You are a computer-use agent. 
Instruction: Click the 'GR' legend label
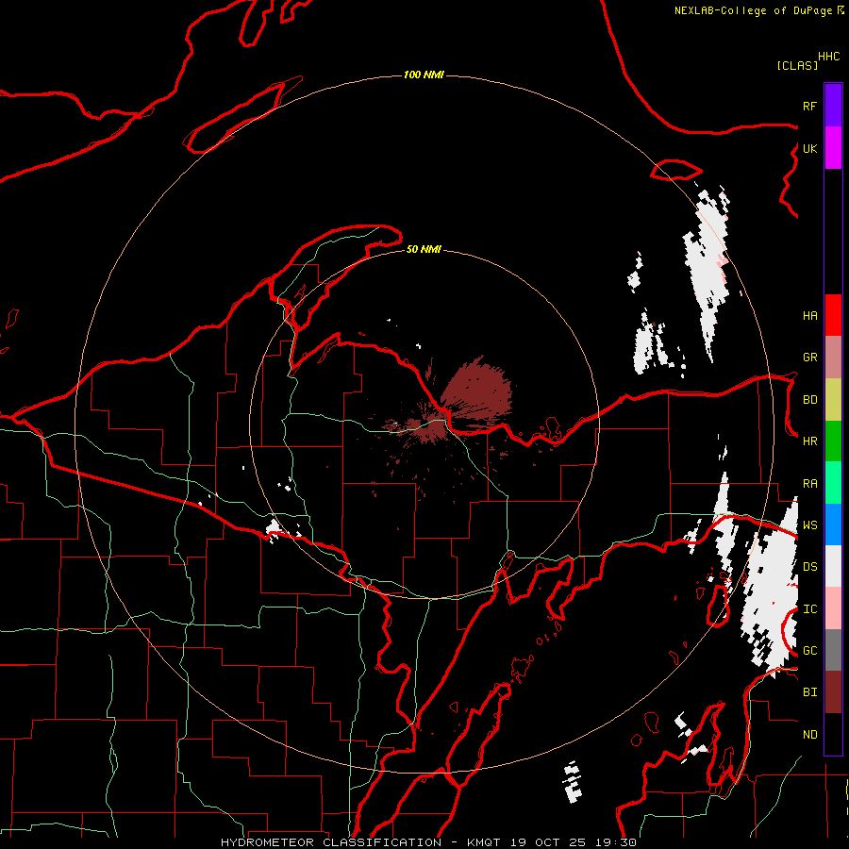tap(809, 358)
